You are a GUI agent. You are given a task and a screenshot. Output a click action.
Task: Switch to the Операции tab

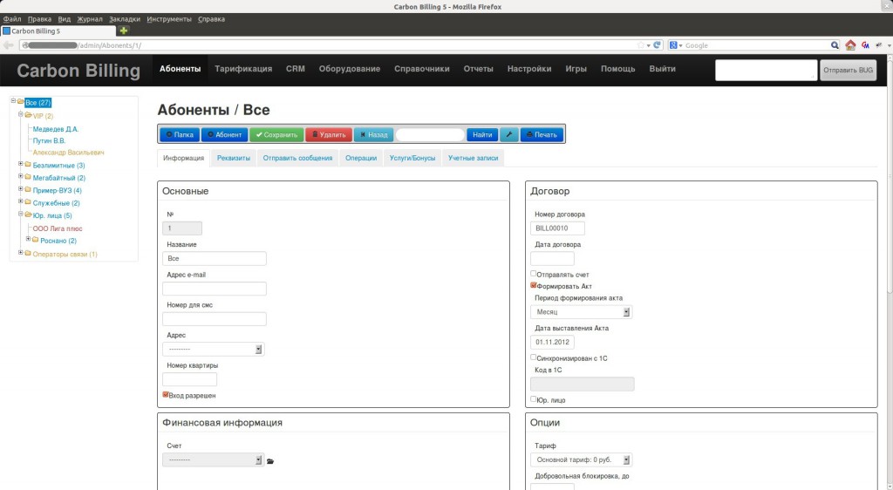361,158
